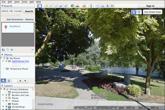Click the red Stratford pin icon
This screenshot has height=110, width=165.
pyautogui.click(x=6, y=27)
